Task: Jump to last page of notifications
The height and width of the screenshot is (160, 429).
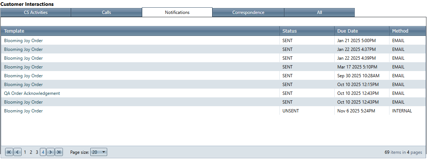Action: tap(59, 152)
